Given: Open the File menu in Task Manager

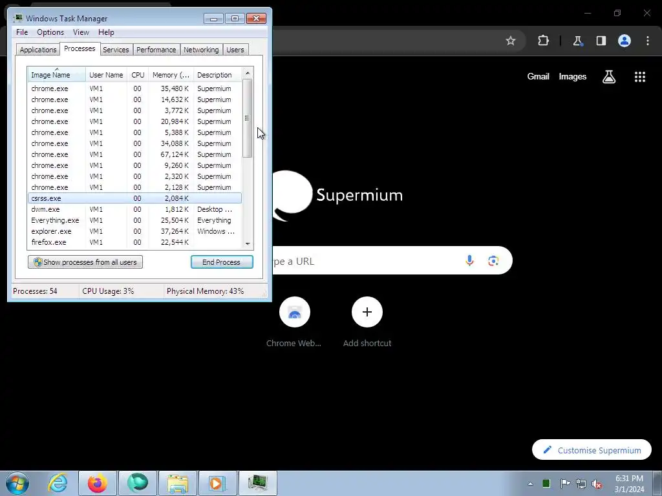Looking at the screenshot, I should (22, 32).
